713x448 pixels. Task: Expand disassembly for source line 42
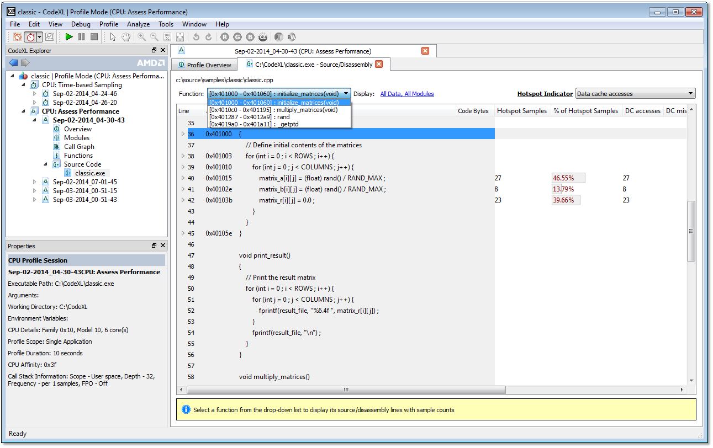183,200
